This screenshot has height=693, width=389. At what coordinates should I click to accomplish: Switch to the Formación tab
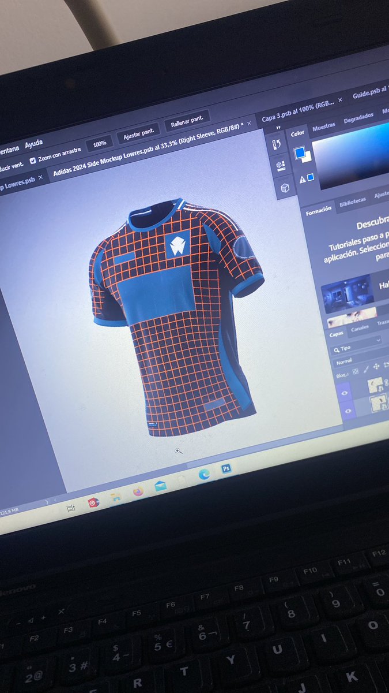point(319,212)
